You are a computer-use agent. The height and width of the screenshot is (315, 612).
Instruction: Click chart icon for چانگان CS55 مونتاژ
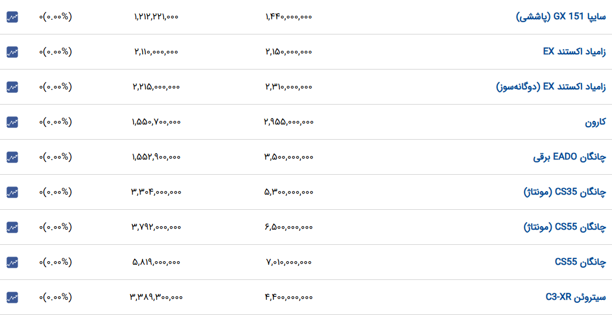[12, 227]
